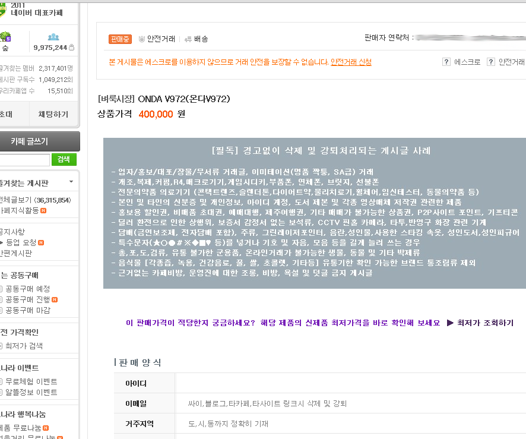
Task: Click the [필독] notice heading
Action: click(x=321, y=151)
